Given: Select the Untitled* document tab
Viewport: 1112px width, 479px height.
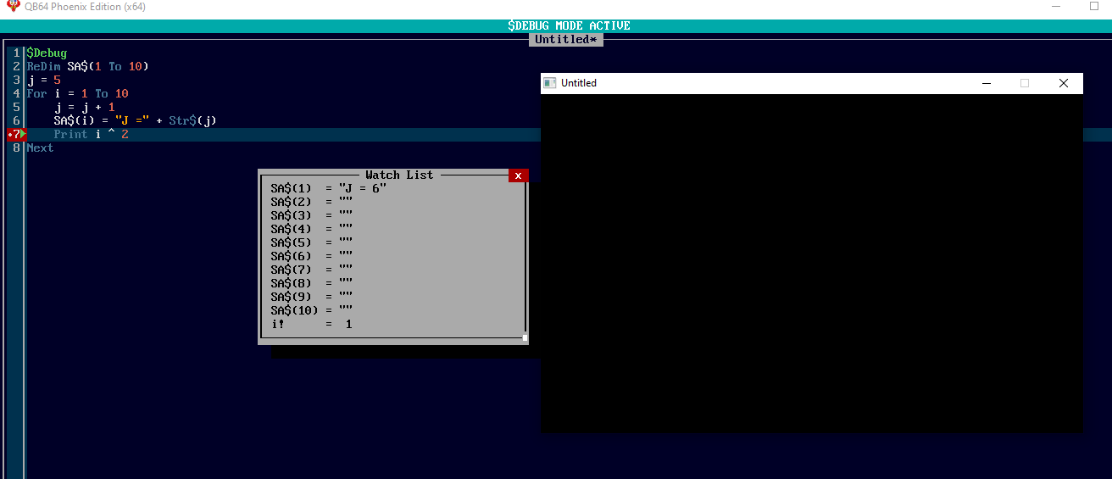Looking at the screenshot, I should click(566, 40).
